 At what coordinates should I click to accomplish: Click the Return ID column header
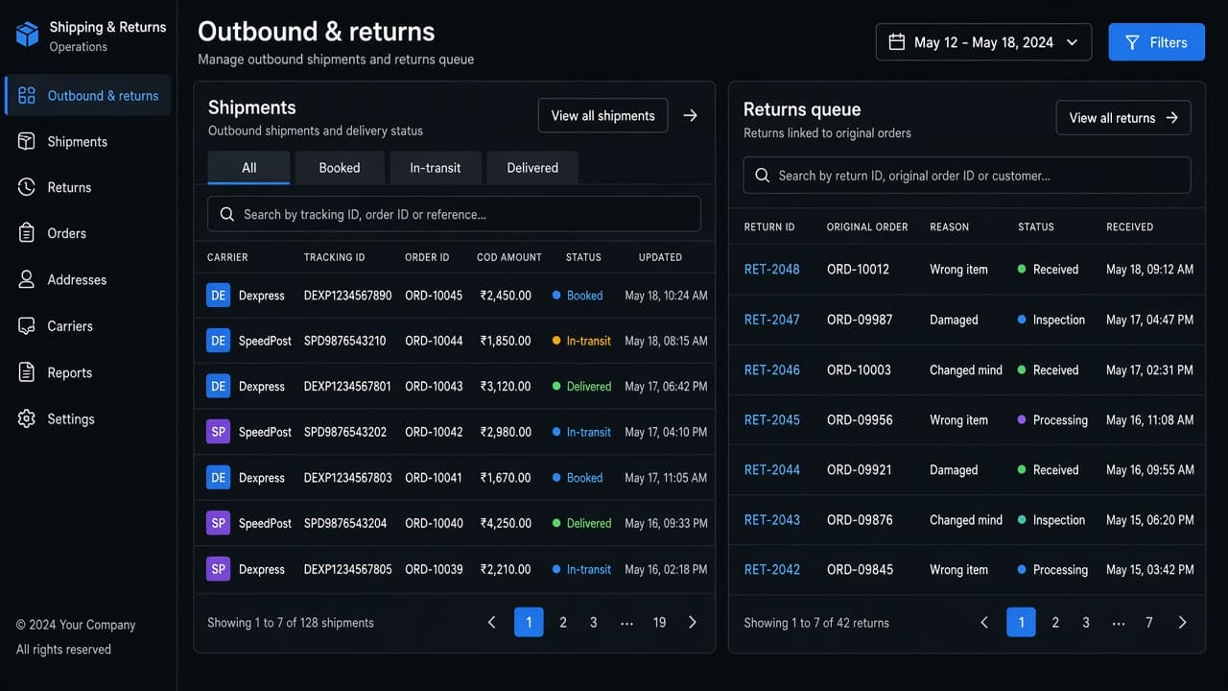(769, 226)
